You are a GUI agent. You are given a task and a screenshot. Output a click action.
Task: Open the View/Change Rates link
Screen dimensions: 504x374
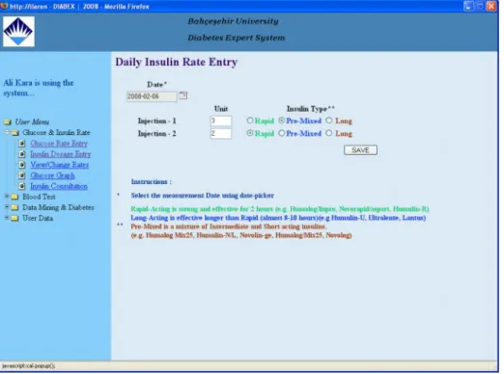(x=60, y=165)
